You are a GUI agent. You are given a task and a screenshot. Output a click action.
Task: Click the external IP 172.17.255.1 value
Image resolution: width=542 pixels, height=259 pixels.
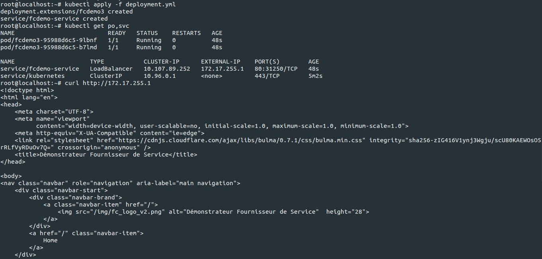pos(222,69)
